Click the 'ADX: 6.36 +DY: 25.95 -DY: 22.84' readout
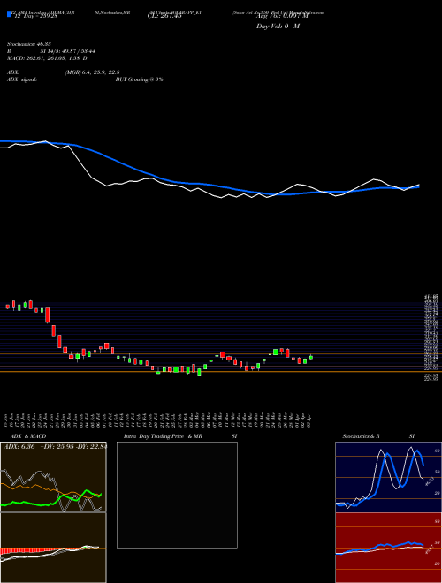 (55, 447)
